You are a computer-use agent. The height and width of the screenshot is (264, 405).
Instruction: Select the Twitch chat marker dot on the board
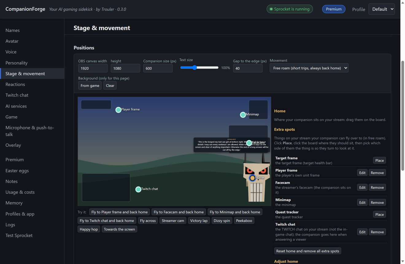tap(138, 189)
